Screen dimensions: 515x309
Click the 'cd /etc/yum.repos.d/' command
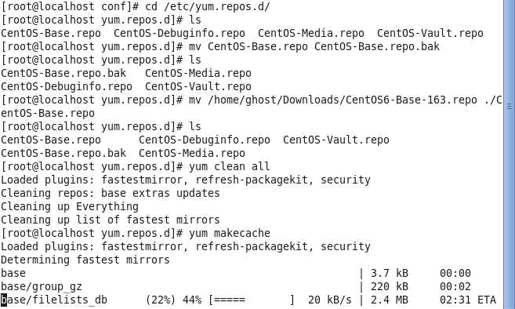point(207,6)
